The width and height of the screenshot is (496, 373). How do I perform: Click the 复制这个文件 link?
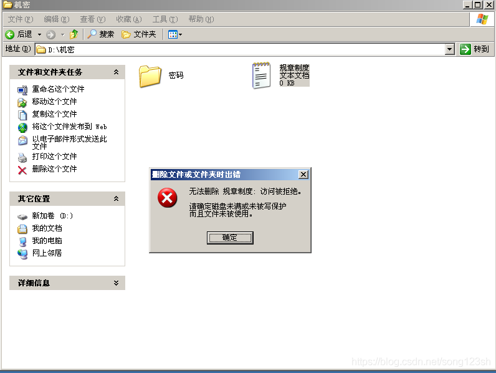[54, 114]
